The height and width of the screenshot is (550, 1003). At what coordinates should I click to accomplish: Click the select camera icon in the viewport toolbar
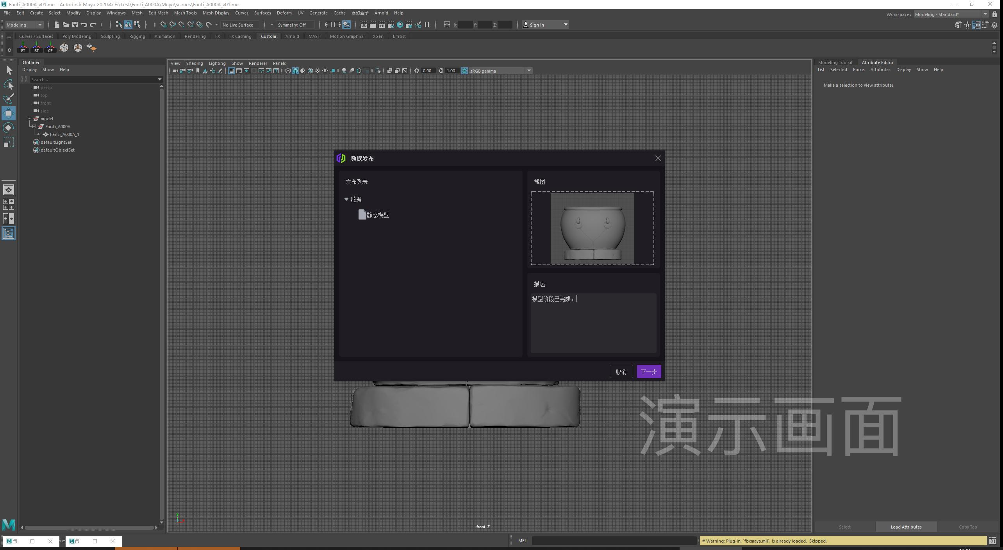click(175, 71)
